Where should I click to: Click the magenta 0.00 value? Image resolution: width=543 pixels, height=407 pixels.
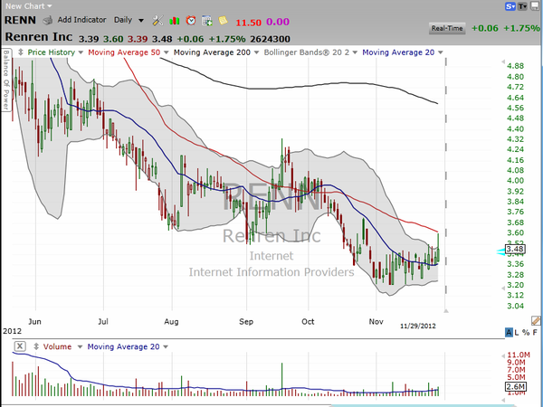click(278, 22)
